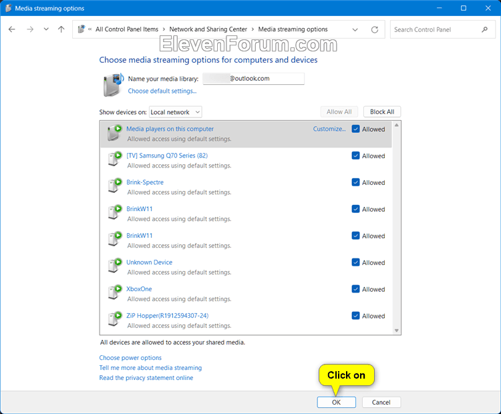This screenshot has width=501, height=414.
Task: Click the double chevron at address bar start
Action: (90, 29)
